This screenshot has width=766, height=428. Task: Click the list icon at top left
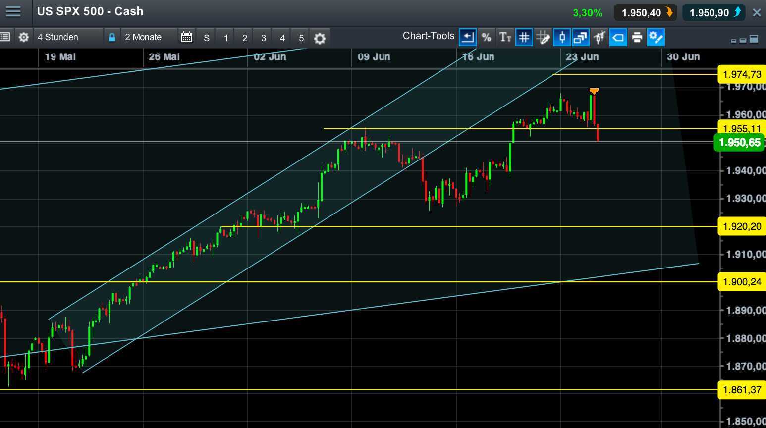coord(5,37)
